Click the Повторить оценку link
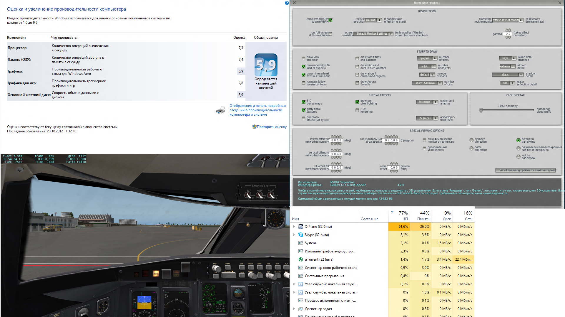The width and height of the screenshot is (565, 317). pyautogui.click(x=272, y=127)
